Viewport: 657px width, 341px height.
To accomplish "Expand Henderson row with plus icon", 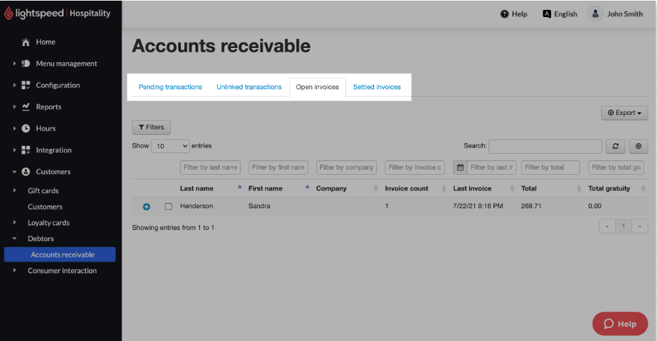I will (x=147, y=206).
